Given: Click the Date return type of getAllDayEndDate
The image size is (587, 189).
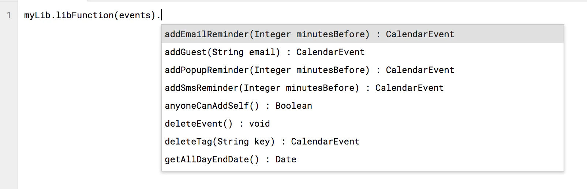Looking at the screenshot, I should [x=286, y=159].
